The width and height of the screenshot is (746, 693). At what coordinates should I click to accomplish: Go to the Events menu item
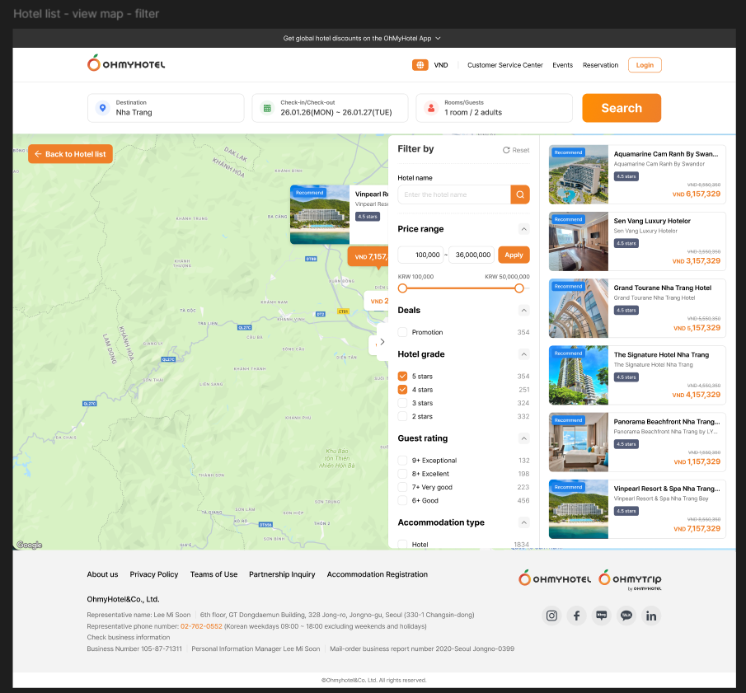[562, 65]
